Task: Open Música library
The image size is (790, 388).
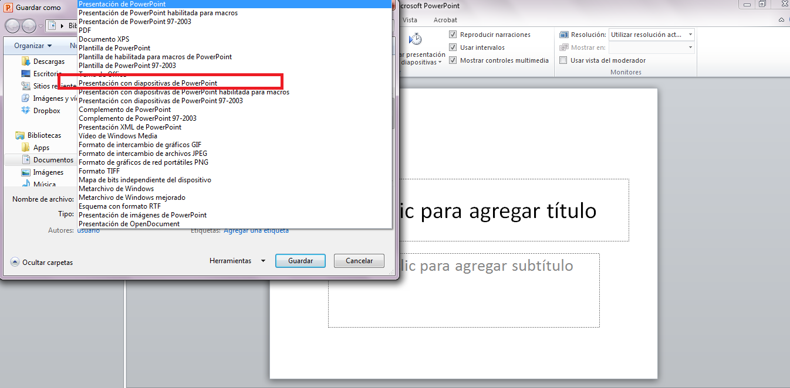Action: pos(45,185)
